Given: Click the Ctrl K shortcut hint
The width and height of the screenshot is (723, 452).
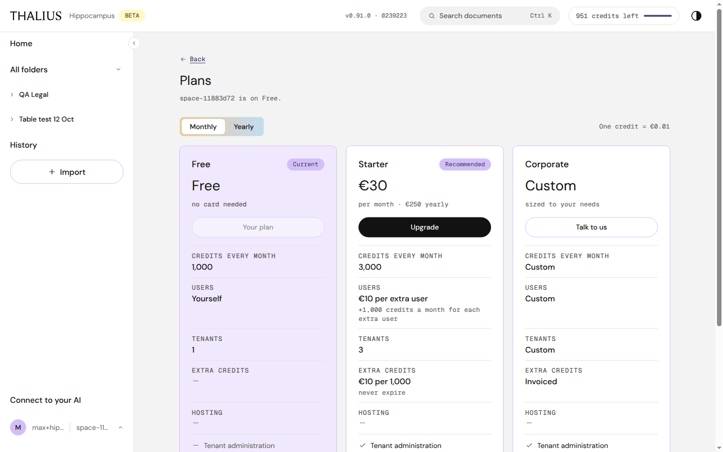Looking at the screenshot, I should coord(541,16).
